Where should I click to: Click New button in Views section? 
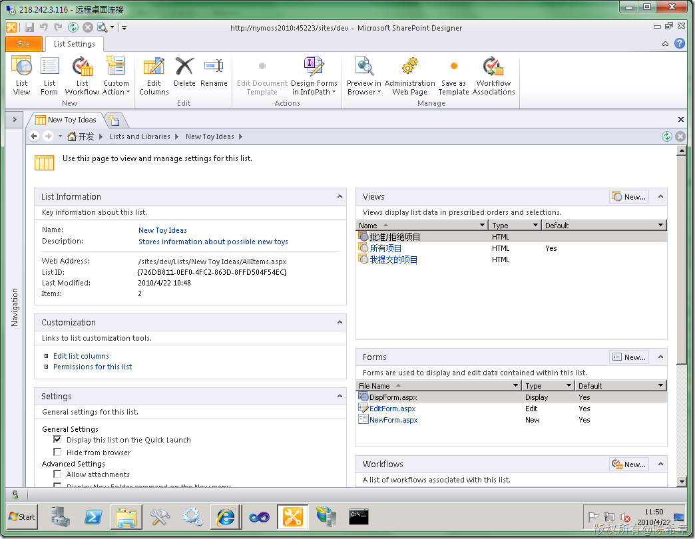pos(629,197)
